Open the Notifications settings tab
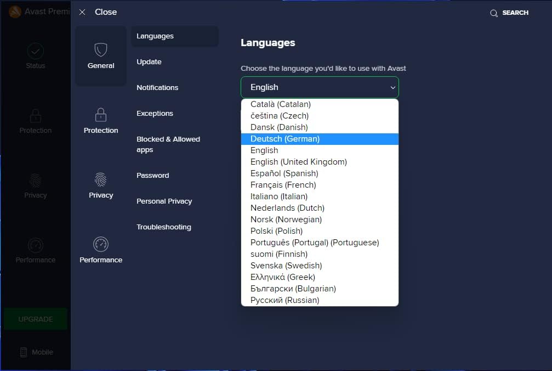The width and height of the screenshot is (552, 371). click(157, 87)
